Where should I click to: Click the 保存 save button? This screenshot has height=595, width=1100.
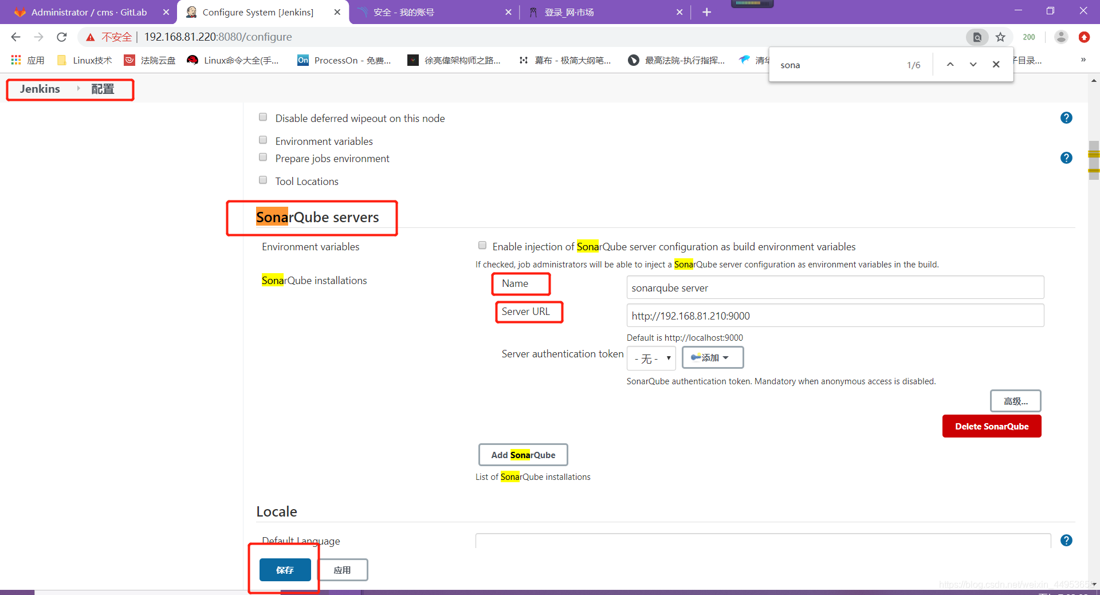tap(285, 570)
